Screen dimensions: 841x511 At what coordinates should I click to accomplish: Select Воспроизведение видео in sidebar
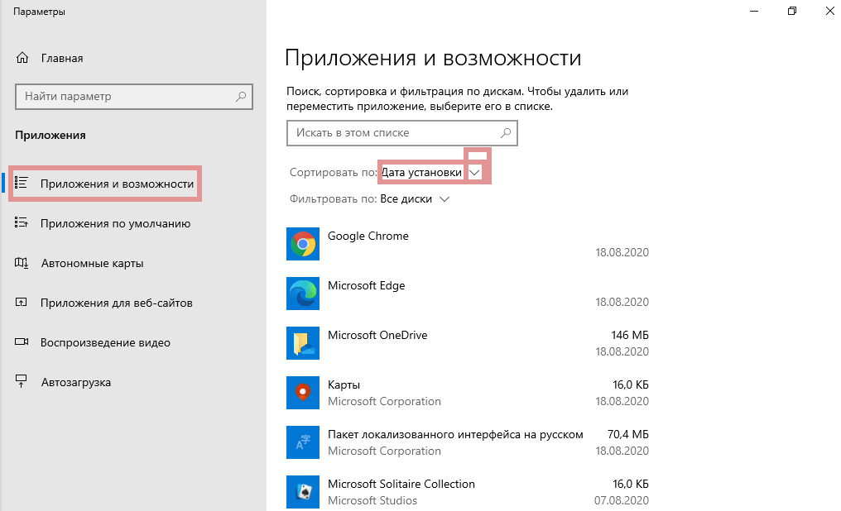(105, 342)
